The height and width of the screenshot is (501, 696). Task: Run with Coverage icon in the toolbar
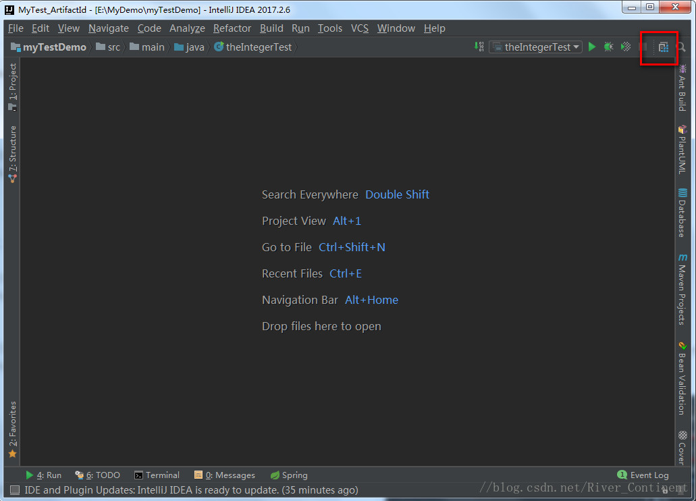pyautogui.click(x=626, y=47)
